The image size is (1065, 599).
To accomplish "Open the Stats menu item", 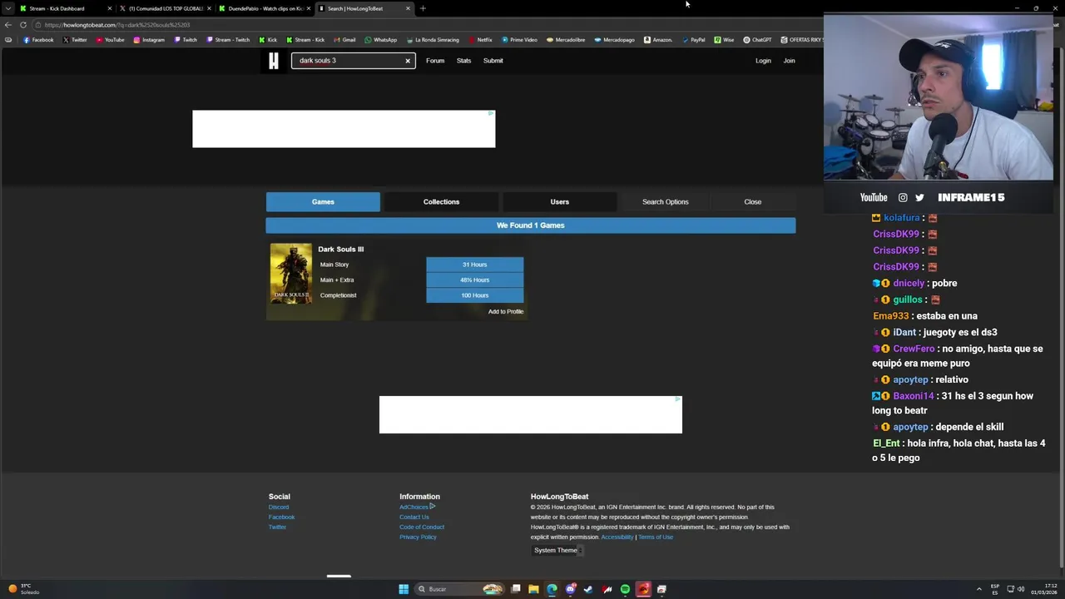I will (463, 61).
